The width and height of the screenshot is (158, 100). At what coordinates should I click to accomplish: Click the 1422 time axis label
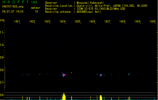(x=32, y=21)
